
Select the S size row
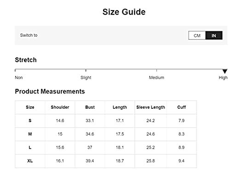[106, 121]
